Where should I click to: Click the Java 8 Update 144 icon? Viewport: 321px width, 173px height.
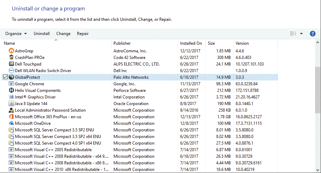tap(11, 104)
